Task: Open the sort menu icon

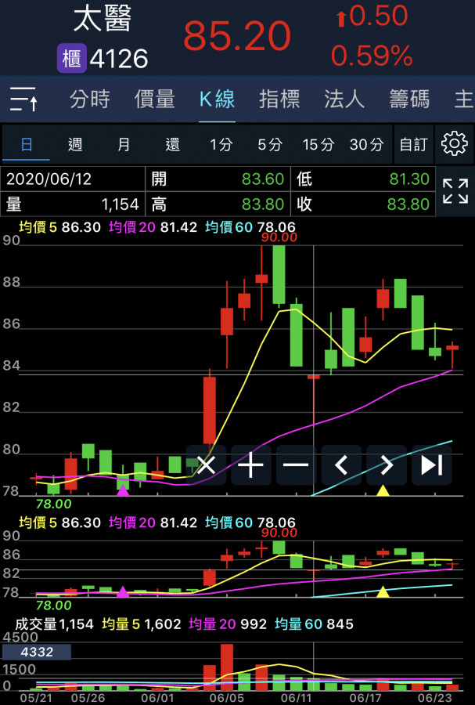Action: coord(25,100)
